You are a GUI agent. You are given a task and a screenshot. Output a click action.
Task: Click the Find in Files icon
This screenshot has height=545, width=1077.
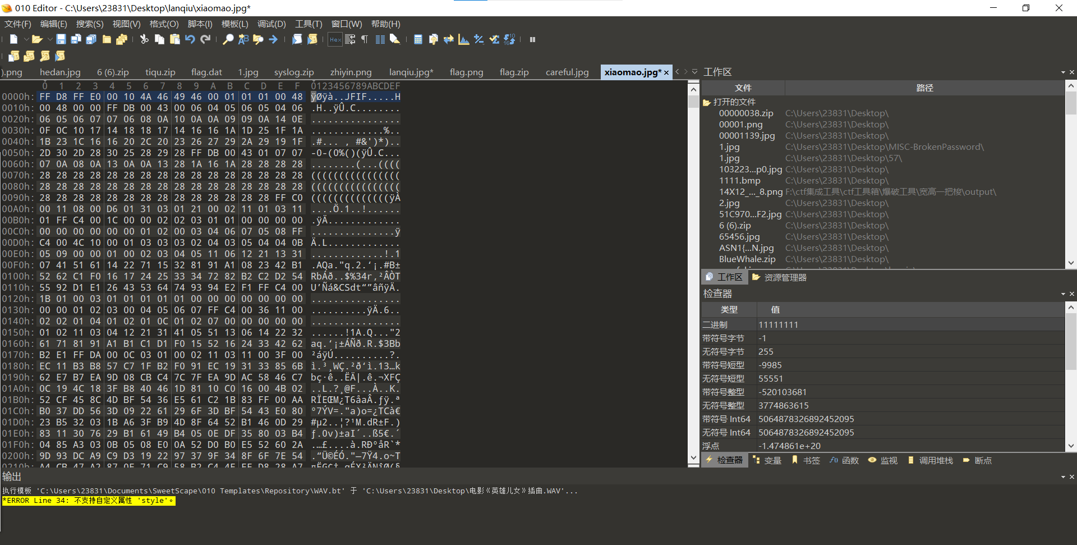pyautogui.click(x=258, y=39)
